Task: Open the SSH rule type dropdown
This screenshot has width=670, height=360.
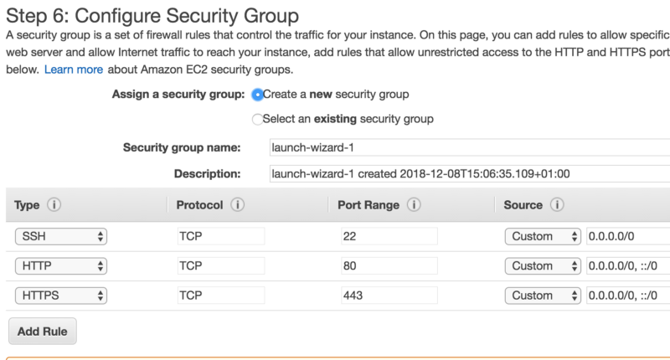Action: coord(61,236)
